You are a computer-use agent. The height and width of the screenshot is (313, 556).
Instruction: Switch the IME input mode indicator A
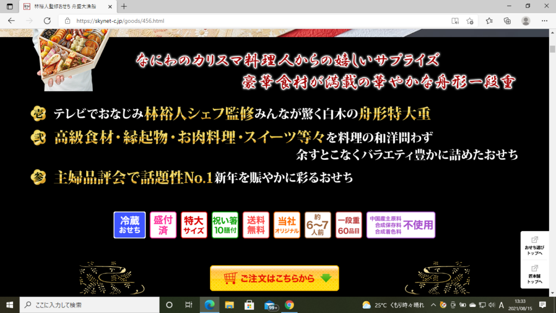[501, 305]
